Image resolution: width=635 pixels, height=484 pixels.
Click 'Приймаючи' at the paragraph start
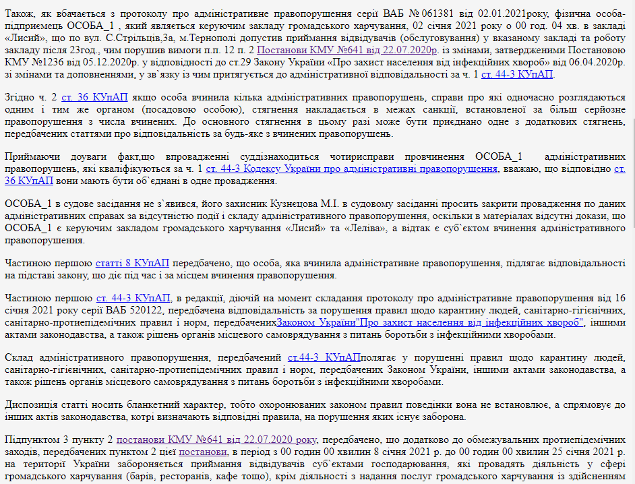point(30,158)
